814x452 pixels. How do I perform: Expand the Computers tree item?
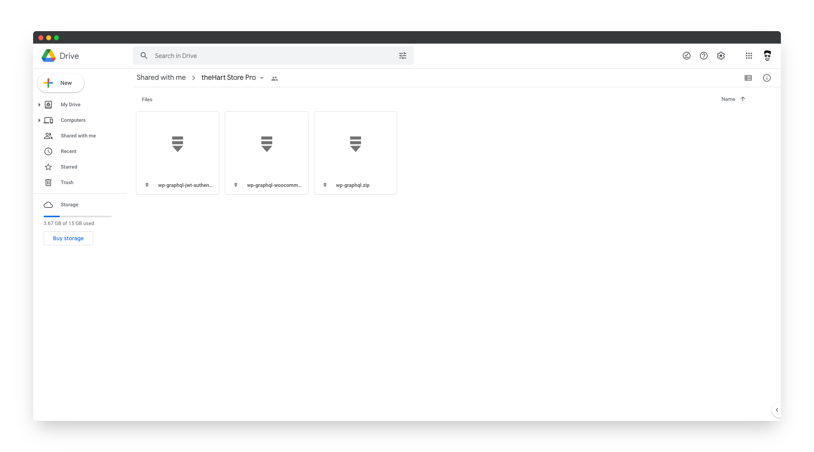coord(39,120)
